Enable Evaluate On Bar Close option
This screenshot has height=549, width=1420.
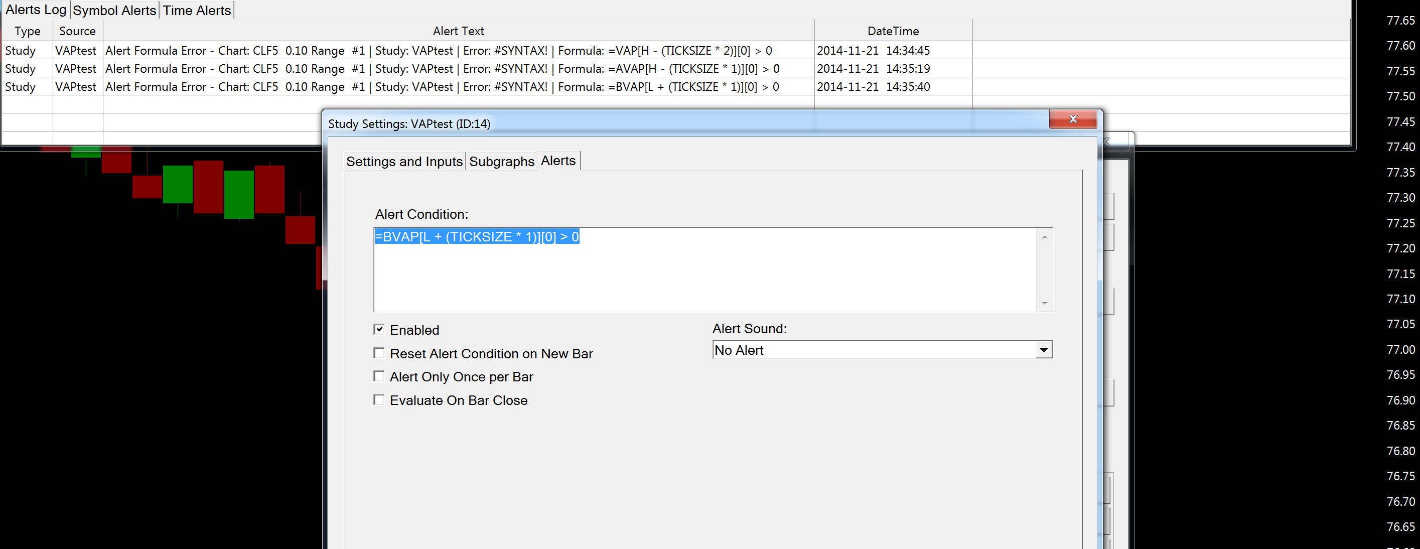coord(379,399)
